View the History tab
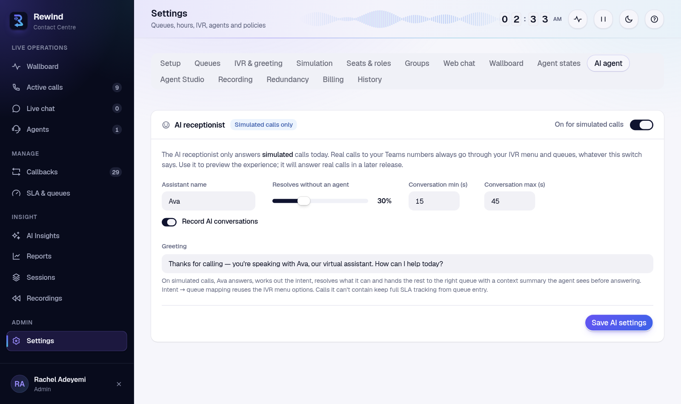681x404 pixels. point(369,80)
